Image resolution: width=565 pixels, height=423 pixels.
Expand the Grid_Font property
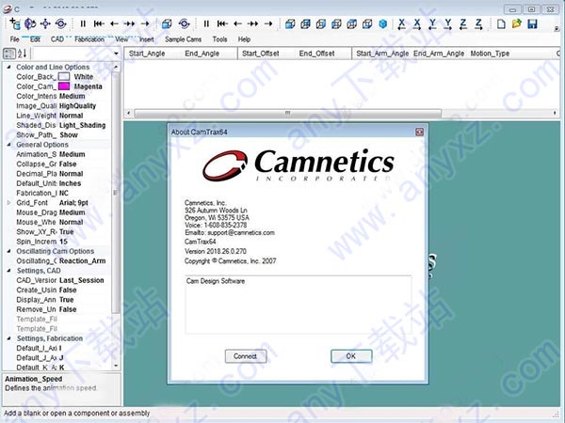(x=9, y=203)
